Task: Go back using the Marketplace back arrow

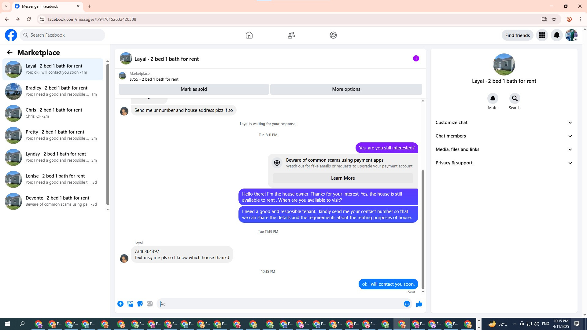Action: point(10,52)
